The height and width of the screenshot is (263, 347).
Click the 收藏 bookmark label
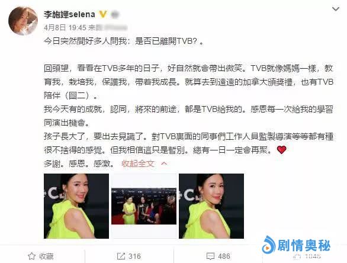(46, 256)
